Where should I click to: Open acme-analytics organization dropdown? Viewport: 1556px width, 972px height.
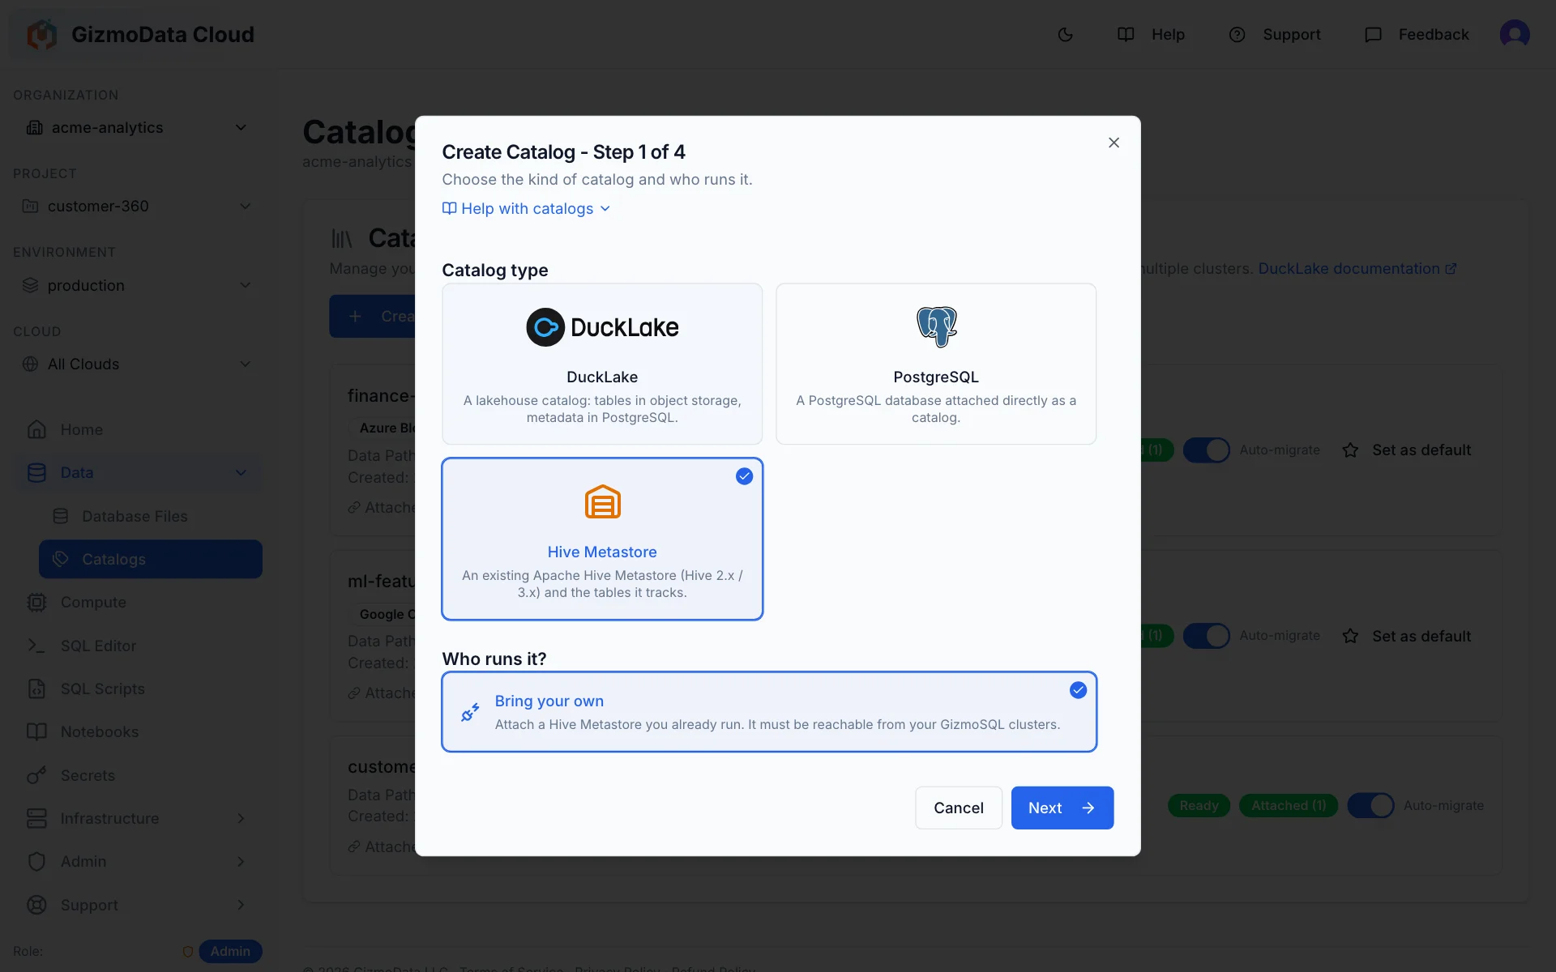pos(136,128)
